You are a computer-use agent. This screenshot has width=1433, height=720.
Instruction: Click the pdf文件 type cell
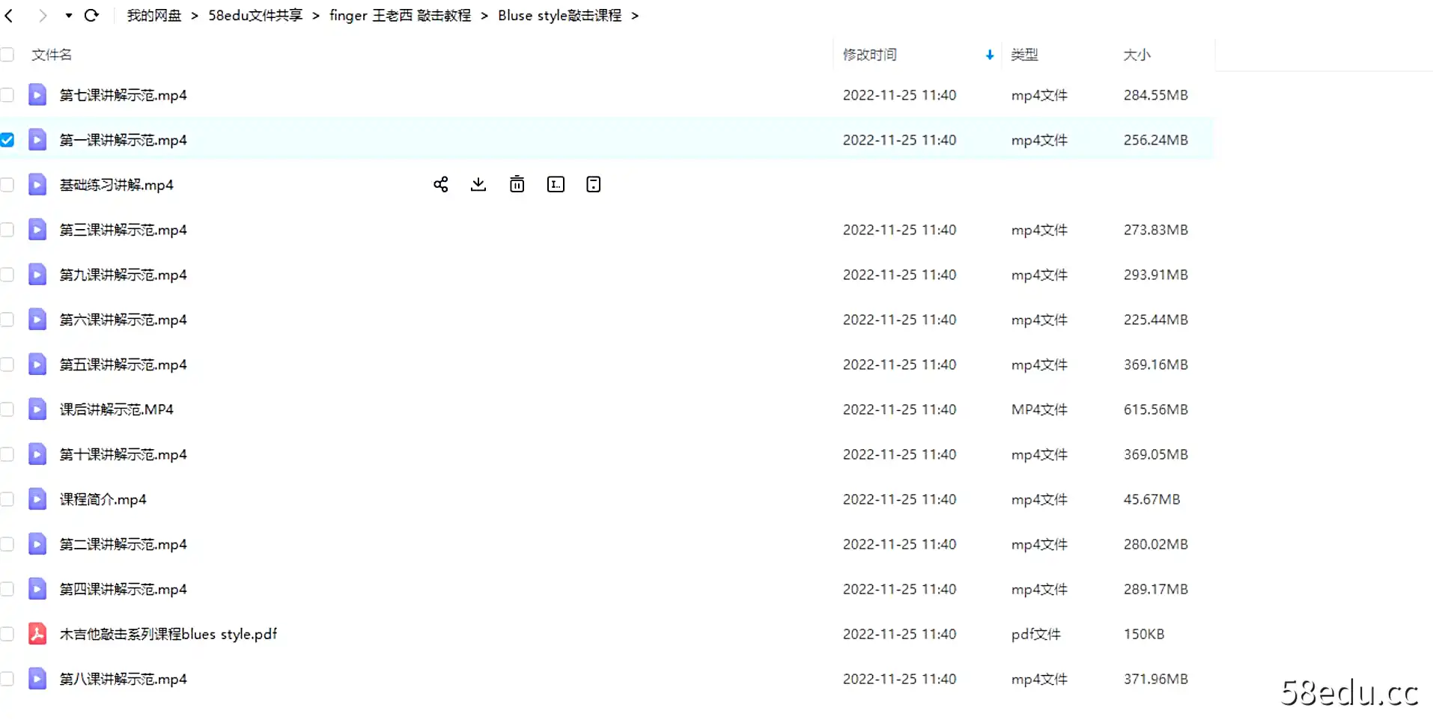(x=1036, y=634)
